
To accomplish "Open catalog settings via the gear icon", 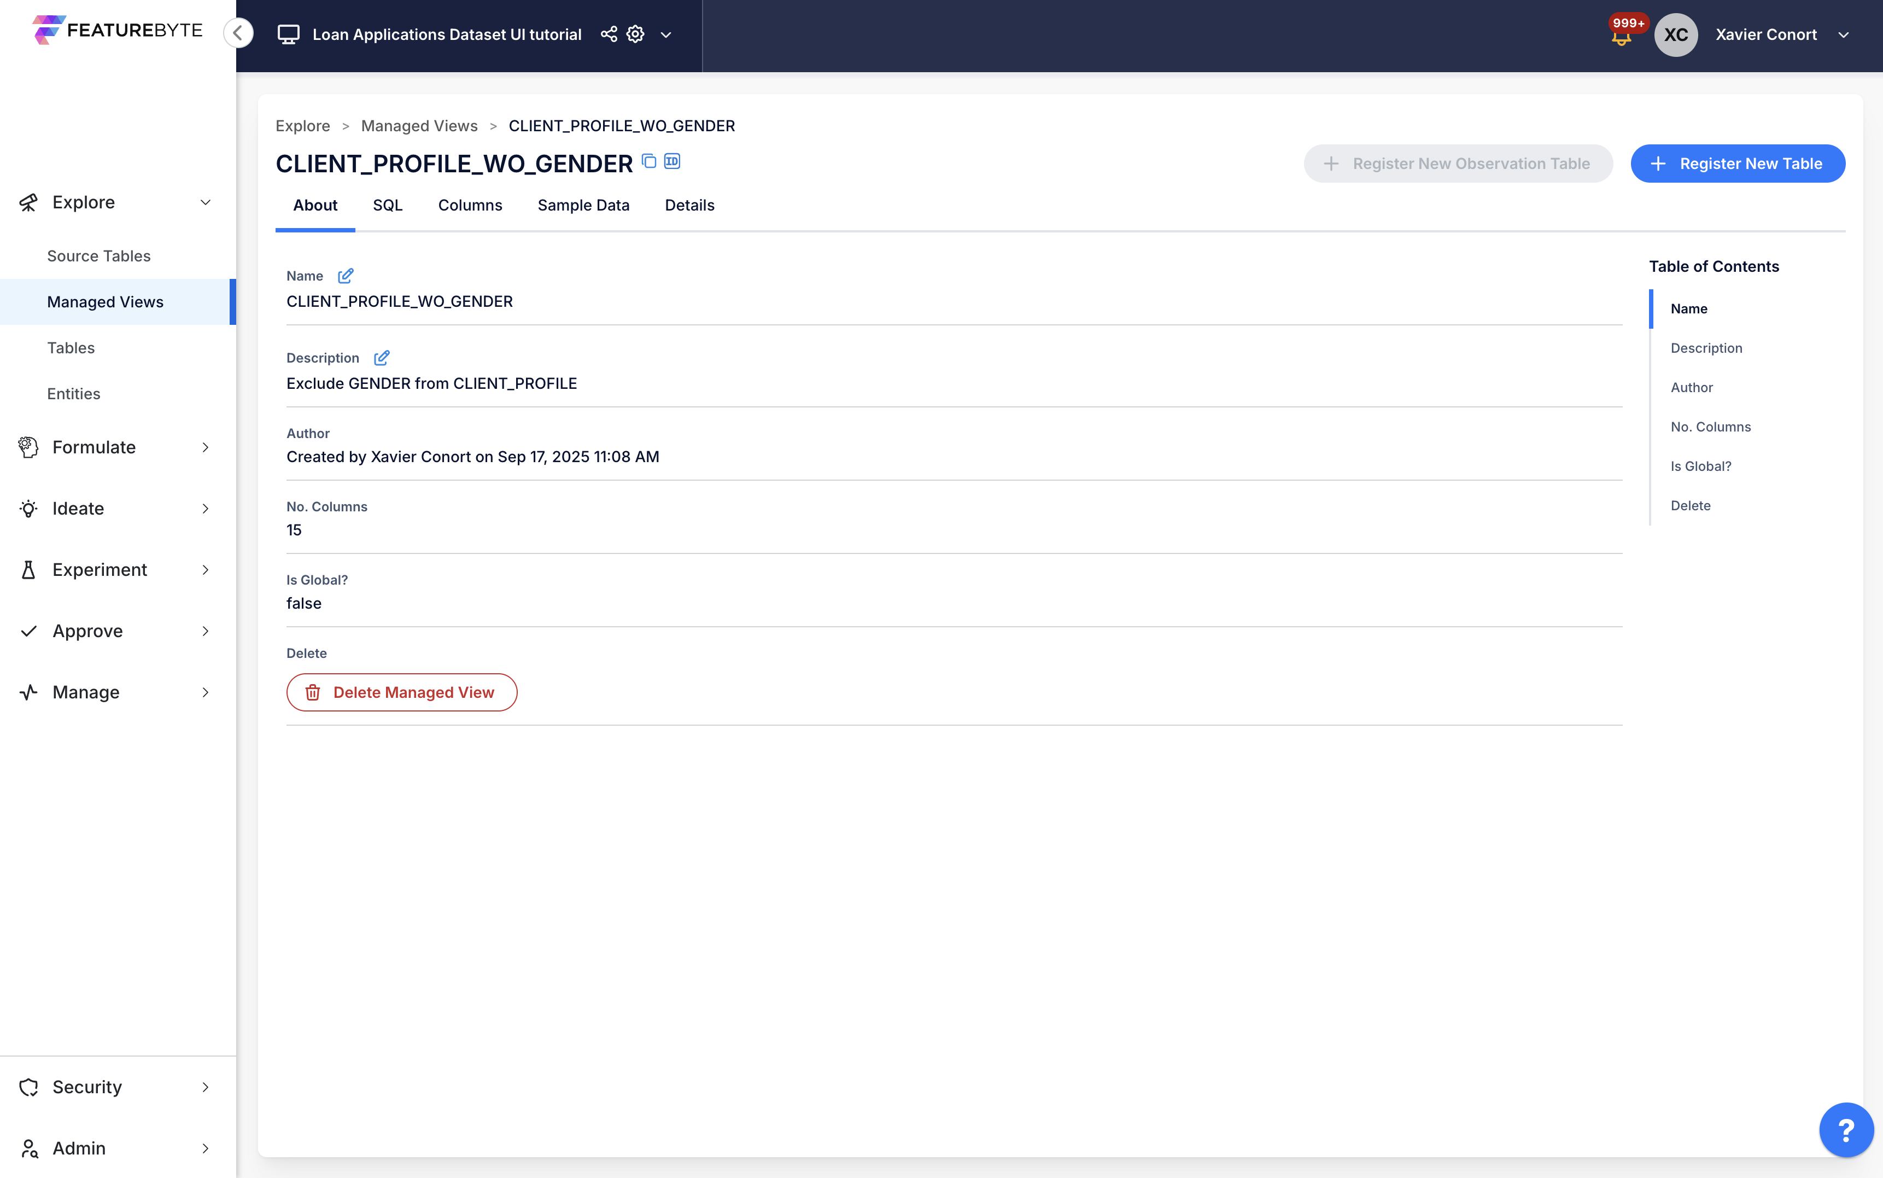I will pos(635,33).
